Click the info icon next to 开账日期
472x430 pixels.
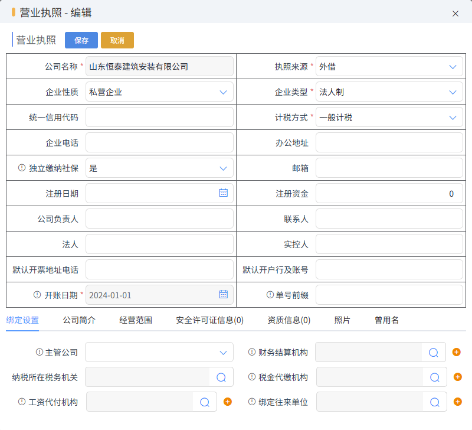(x=37, y=295)
